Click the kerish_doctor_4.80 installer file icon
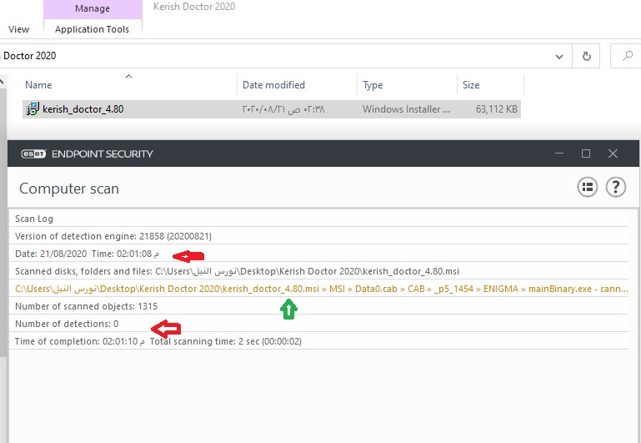Image resolution: width=641 pixels, height=443 pixels. point(33,108)
